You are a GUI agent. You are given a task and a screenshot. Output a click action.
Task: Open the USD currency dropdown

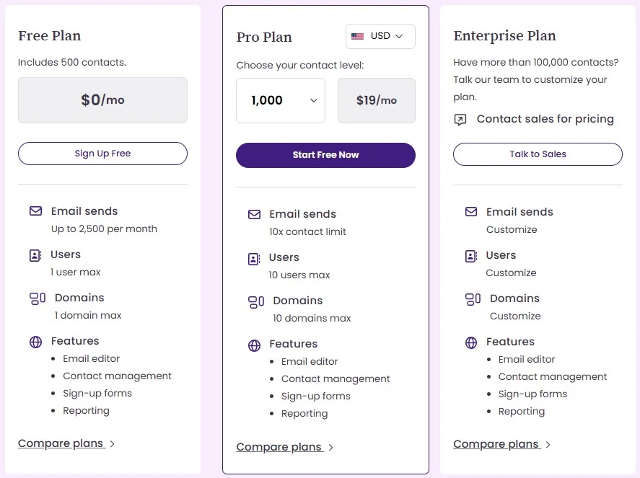[380, 36]
